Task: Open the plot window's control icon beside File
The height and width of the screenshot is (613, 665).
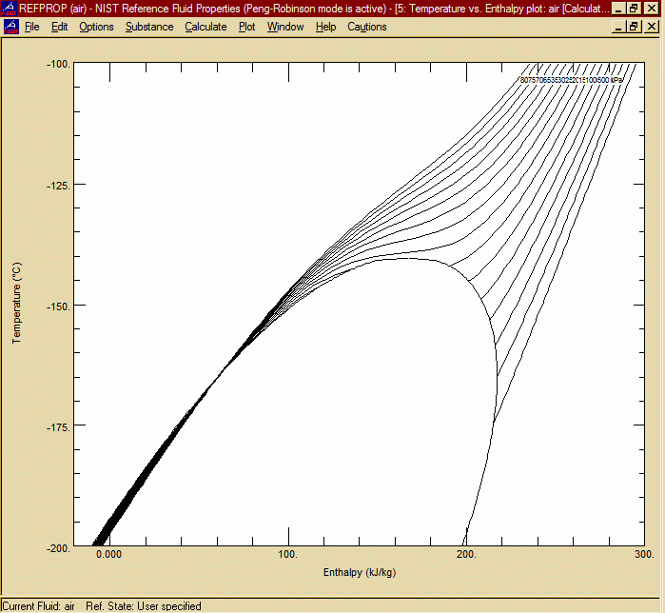Action: (10, 27)
